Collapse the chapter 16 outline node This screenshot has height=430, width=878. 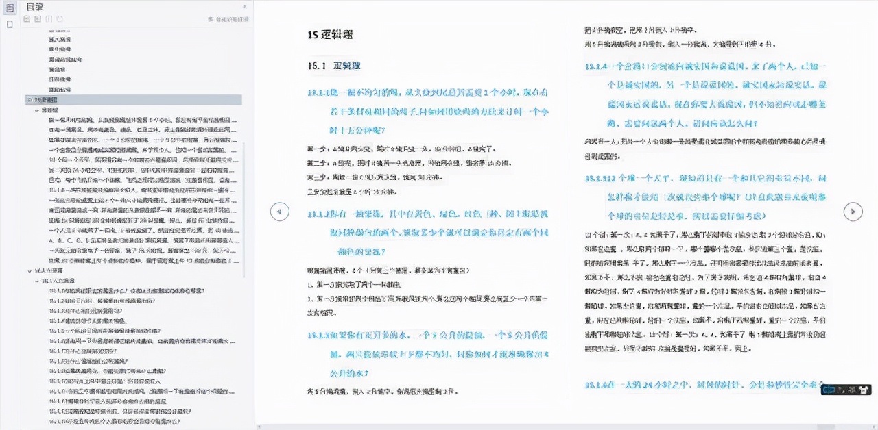click(x=29, y=270)
